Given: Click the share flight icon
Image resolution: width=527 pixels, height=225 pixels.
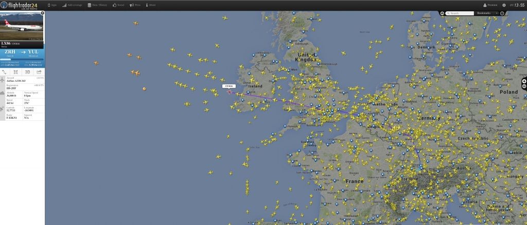Looking at the screenshot, I should [x=39, y=72].
